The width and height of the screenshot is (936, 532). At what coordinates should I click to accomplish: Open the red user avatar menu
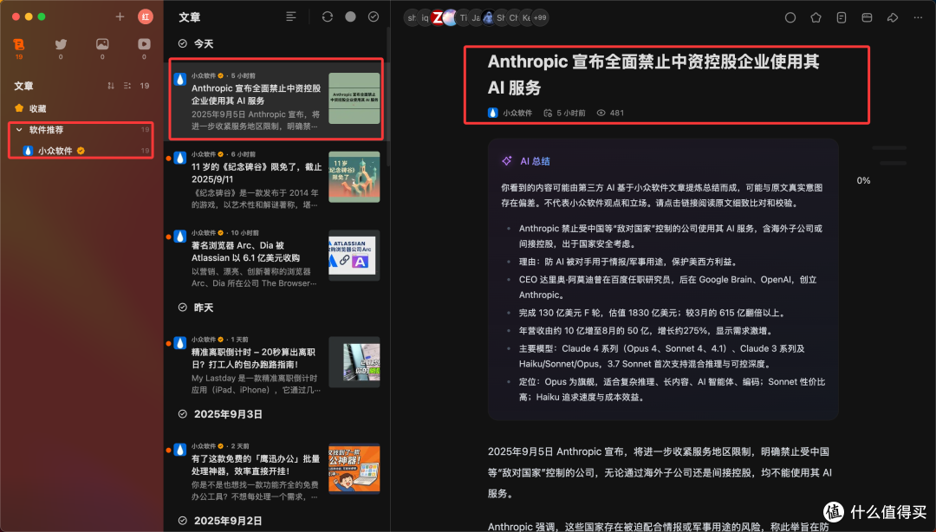145,16
